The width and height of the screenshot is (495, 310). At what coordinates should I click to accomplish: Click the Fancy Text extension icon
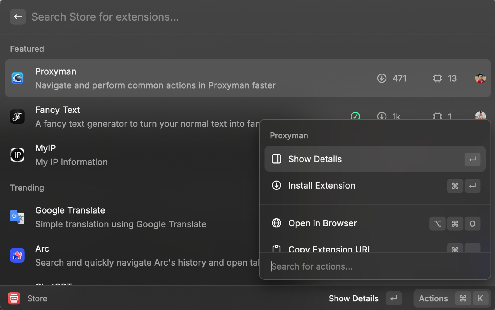point(17,117)
